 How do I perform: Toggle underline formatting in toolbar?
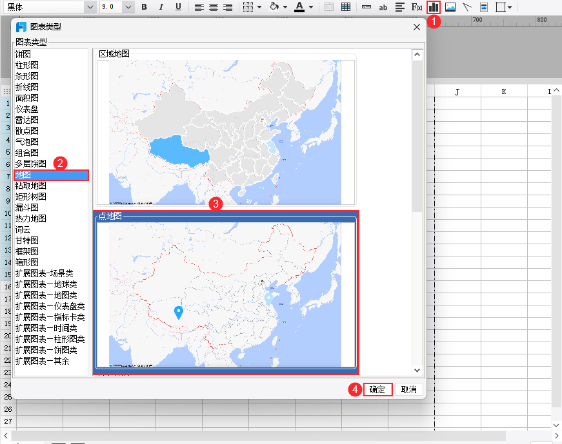[x=178, y=7]
